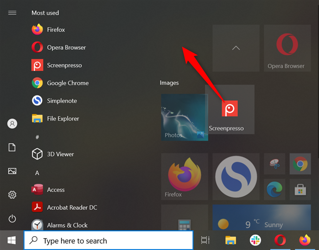Open the Microsoft Store small tile
The image size is (319, 250).
pyautogui.click(x=300, y=189)
